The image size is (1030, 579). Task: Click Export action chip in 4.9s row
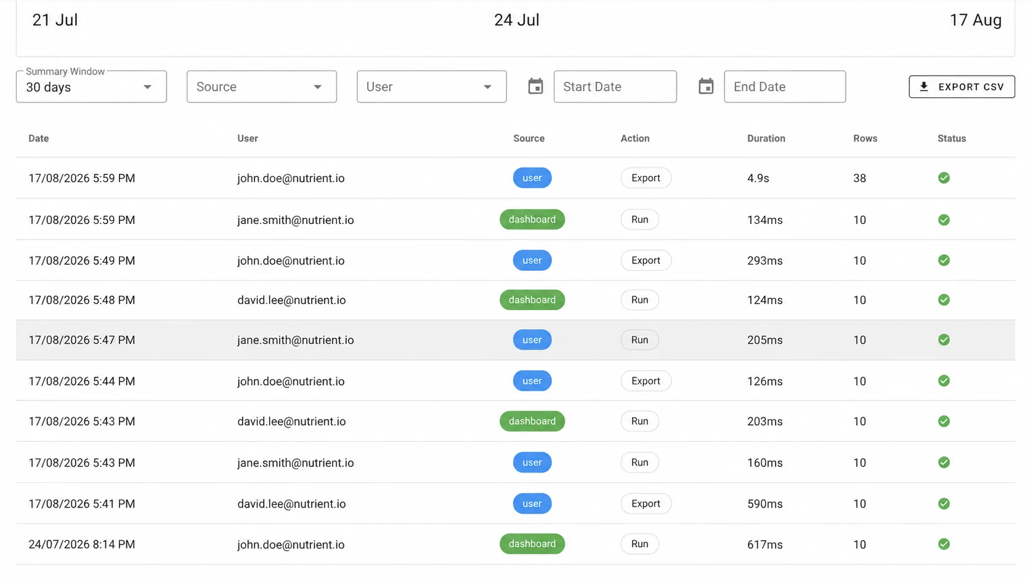(x=646, y=178)
